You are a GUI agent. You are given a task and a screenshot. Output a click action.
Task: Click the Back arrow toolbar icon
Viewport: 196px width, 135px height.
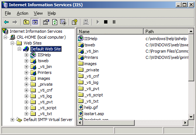[x=6, y=22]
